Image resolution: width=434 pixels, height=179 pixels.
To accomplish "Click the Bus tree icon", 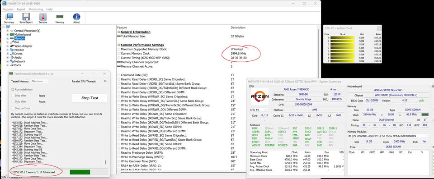I will (x=12, y=42).
